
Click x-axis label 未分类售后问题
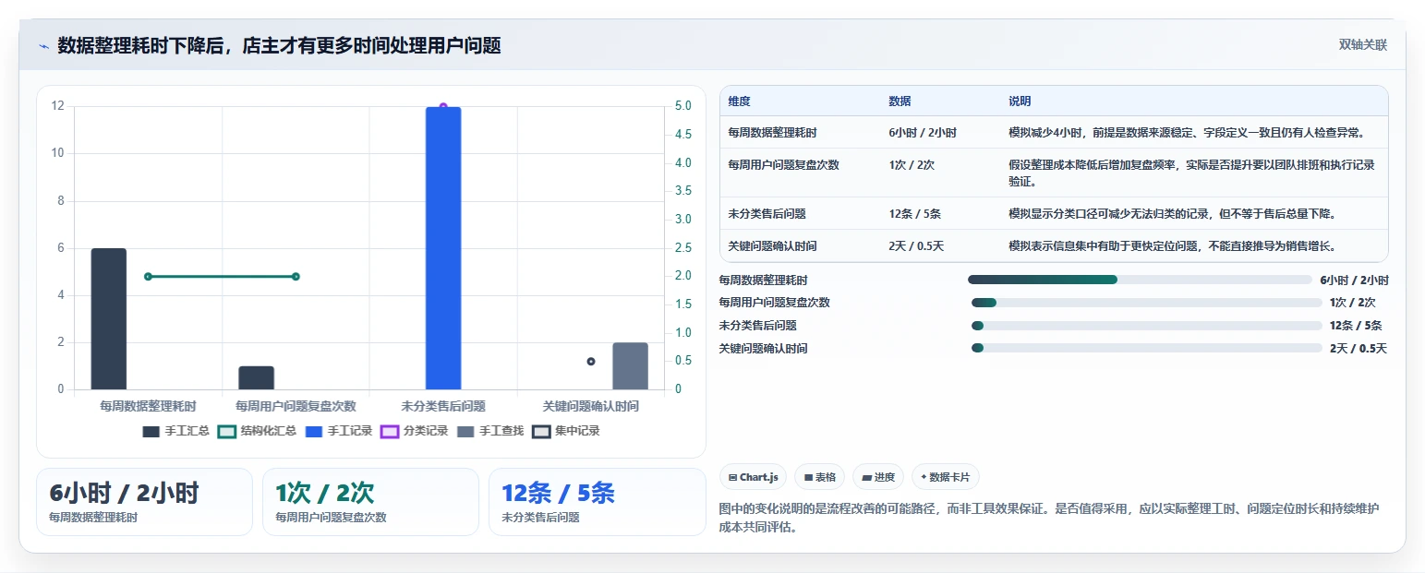click(443, 406)
